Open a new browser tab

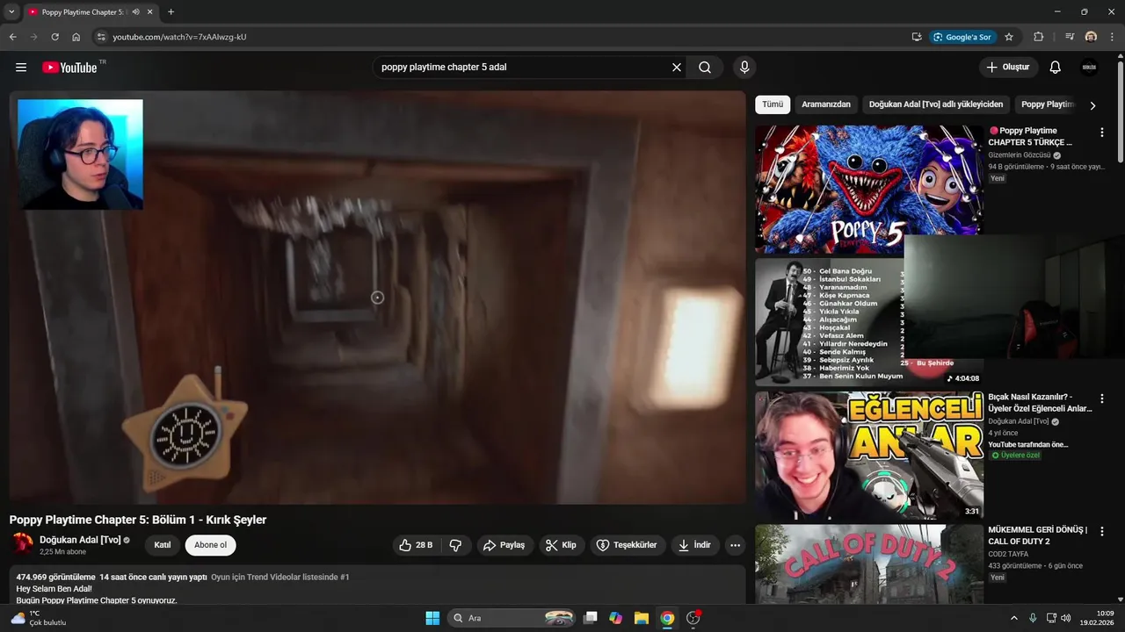click(x=171, y=12)
